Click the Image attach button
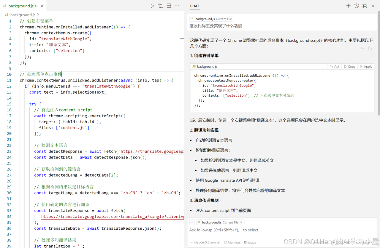Screen dimensions: 380x248 (250, 242)
